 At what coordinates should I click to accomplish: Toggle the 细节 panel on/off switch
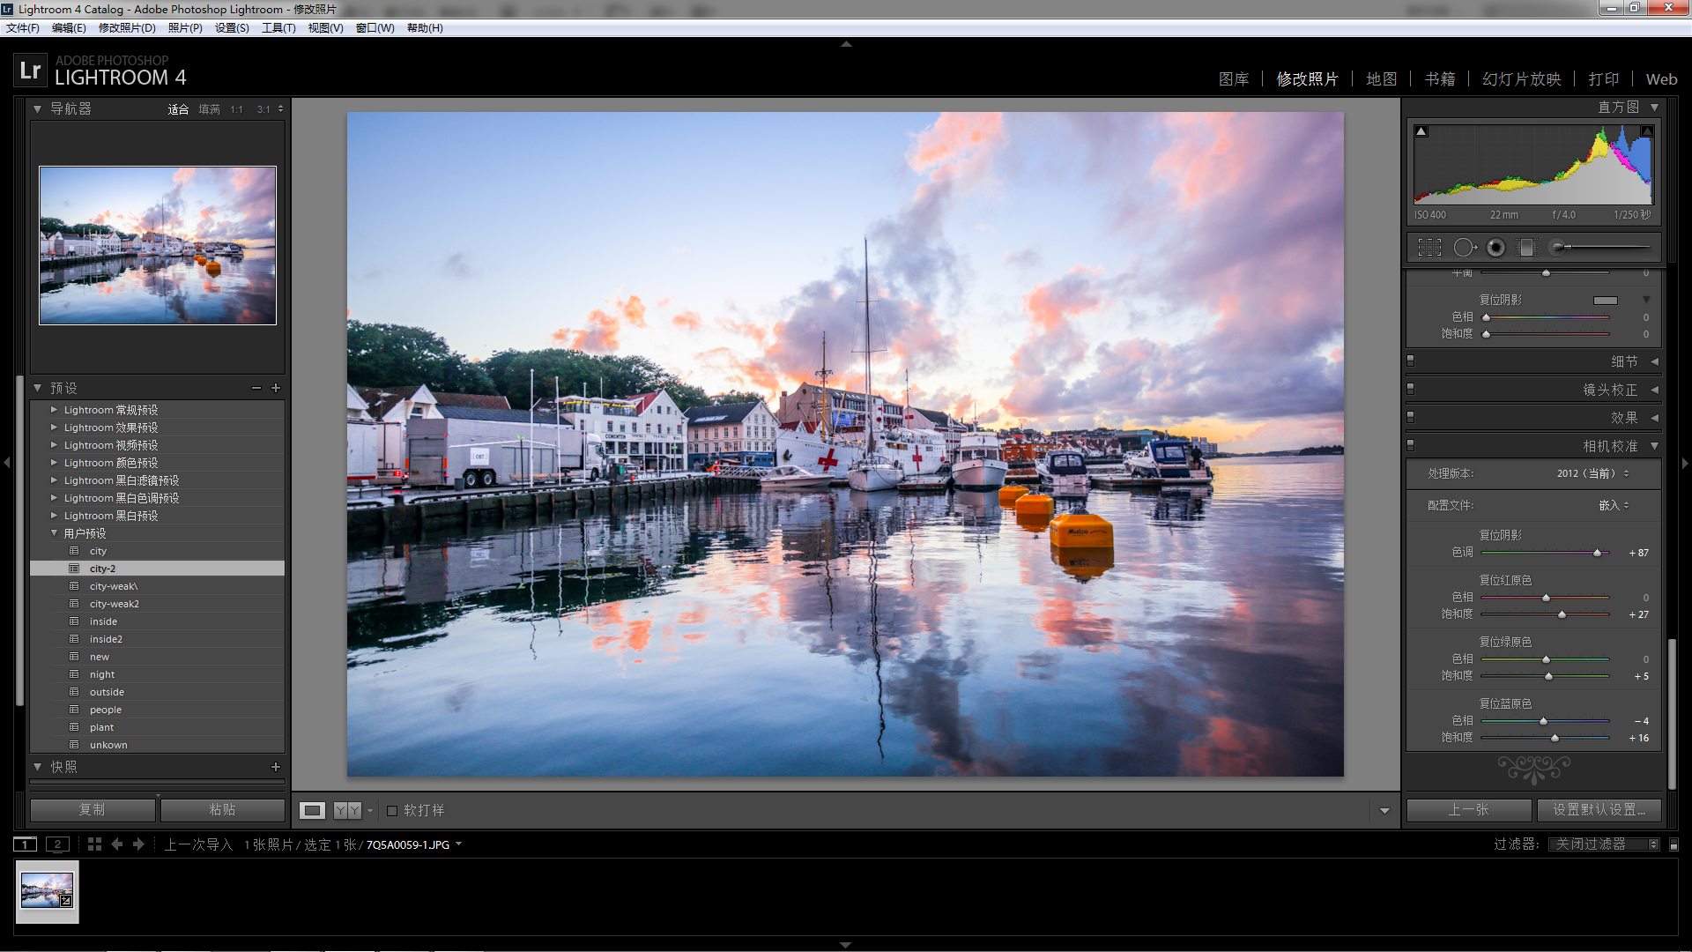click(x=1411, y=361)
